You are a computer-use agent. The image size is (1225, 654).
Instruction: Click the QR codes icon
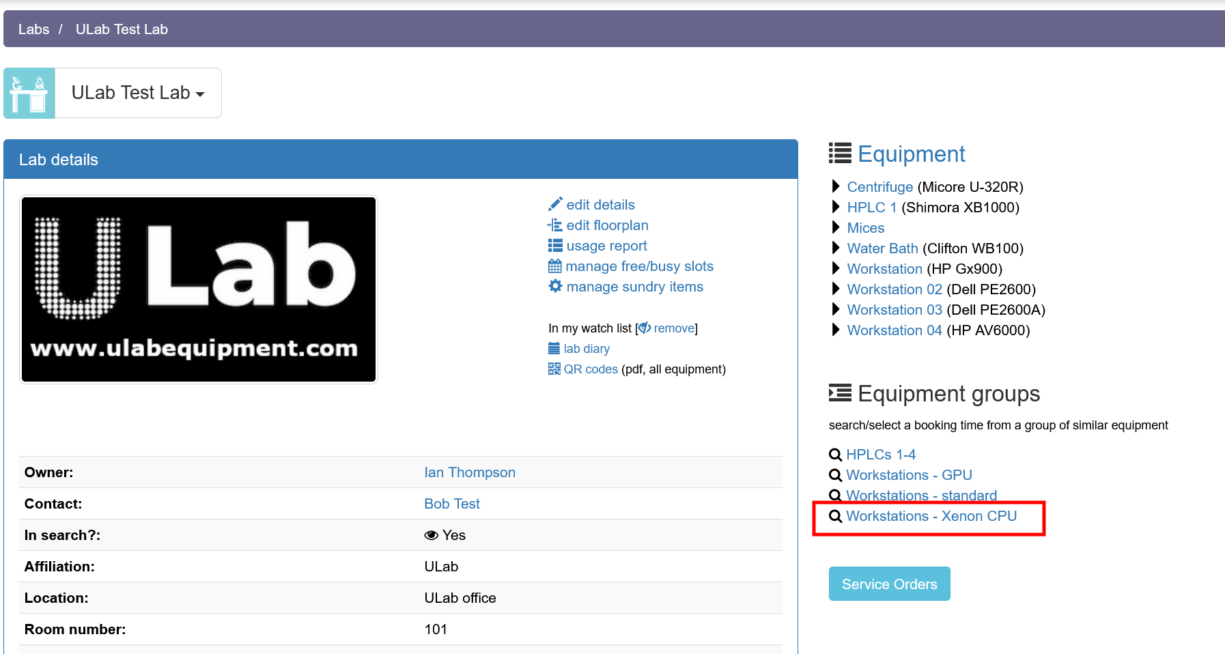[x=555, y=369]
